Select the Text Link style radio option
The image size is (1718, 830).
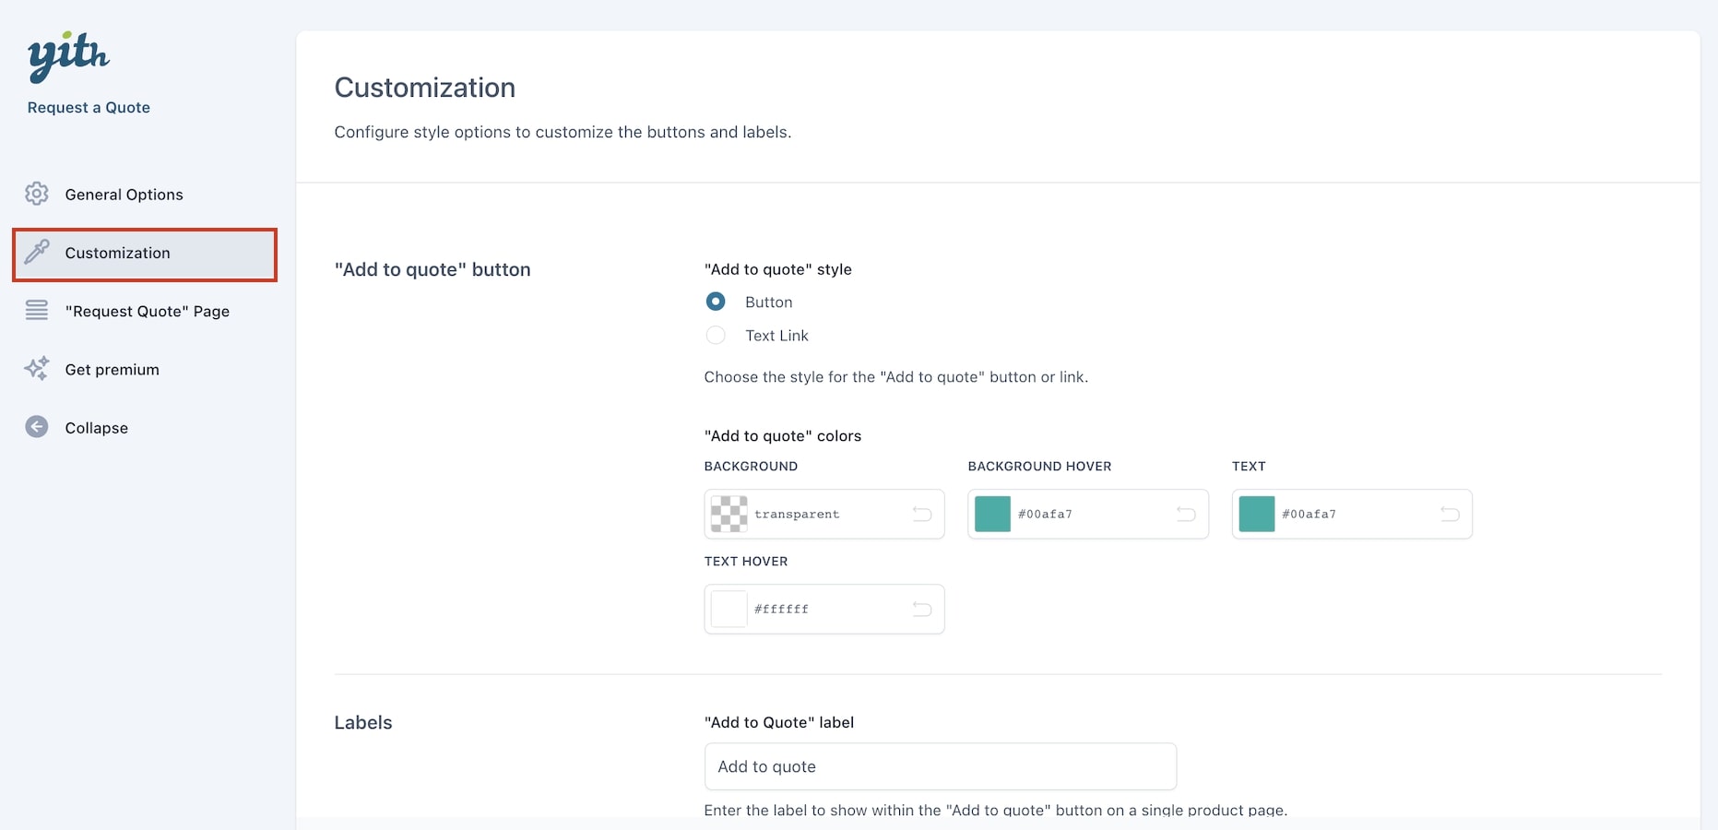point(716,336)
